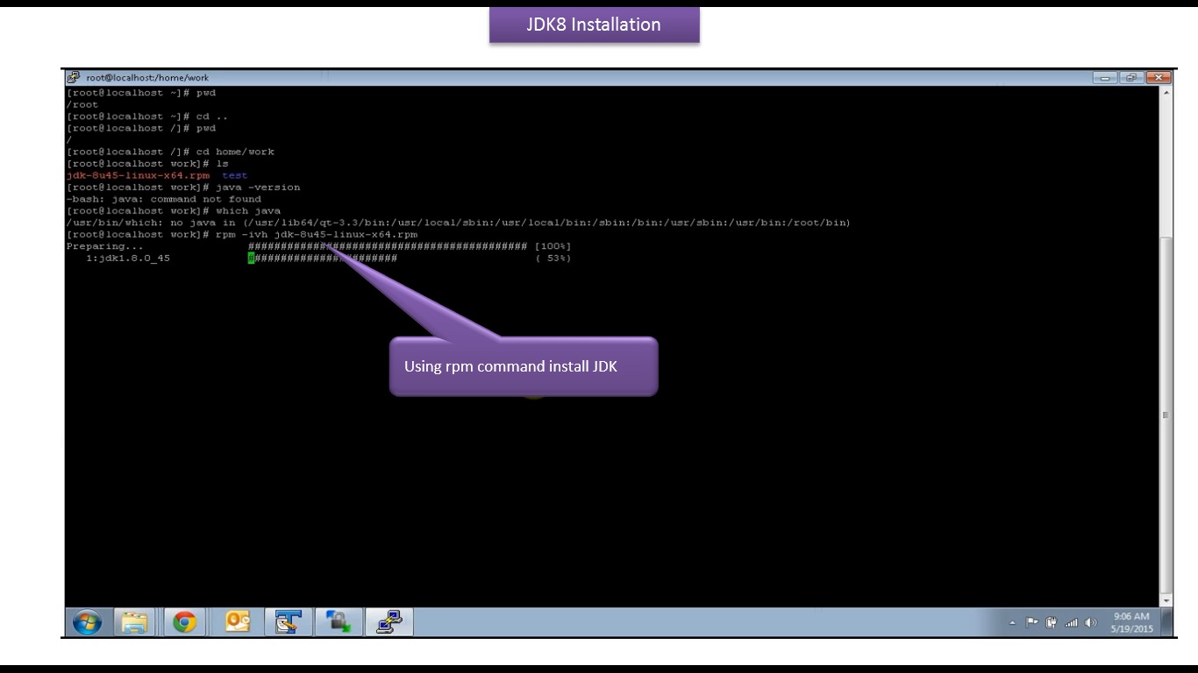Click the terminal scrollbar up arrow
Image resolution: width=1198 pixels, height=673 pixels.
point(1166,92)
